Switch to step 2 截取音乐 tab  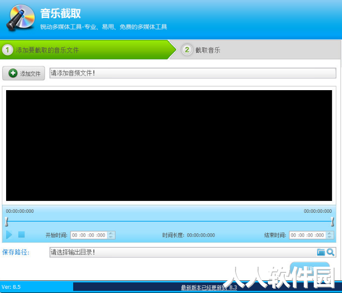pos(255,50)
